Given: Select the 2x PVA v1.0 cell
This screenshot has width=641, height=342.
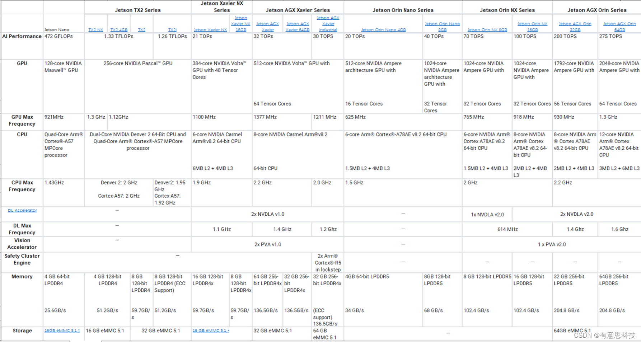Looking at the screenshot, I should (268, 244).
